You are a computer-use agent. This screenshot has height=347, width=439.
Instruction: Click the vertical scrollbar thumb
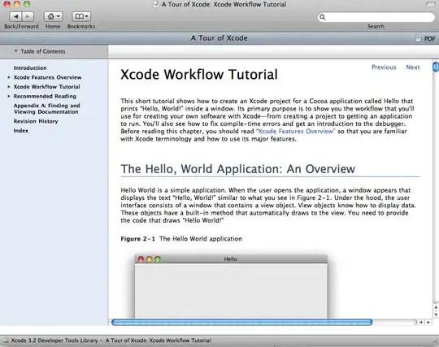tap(436, 67)
